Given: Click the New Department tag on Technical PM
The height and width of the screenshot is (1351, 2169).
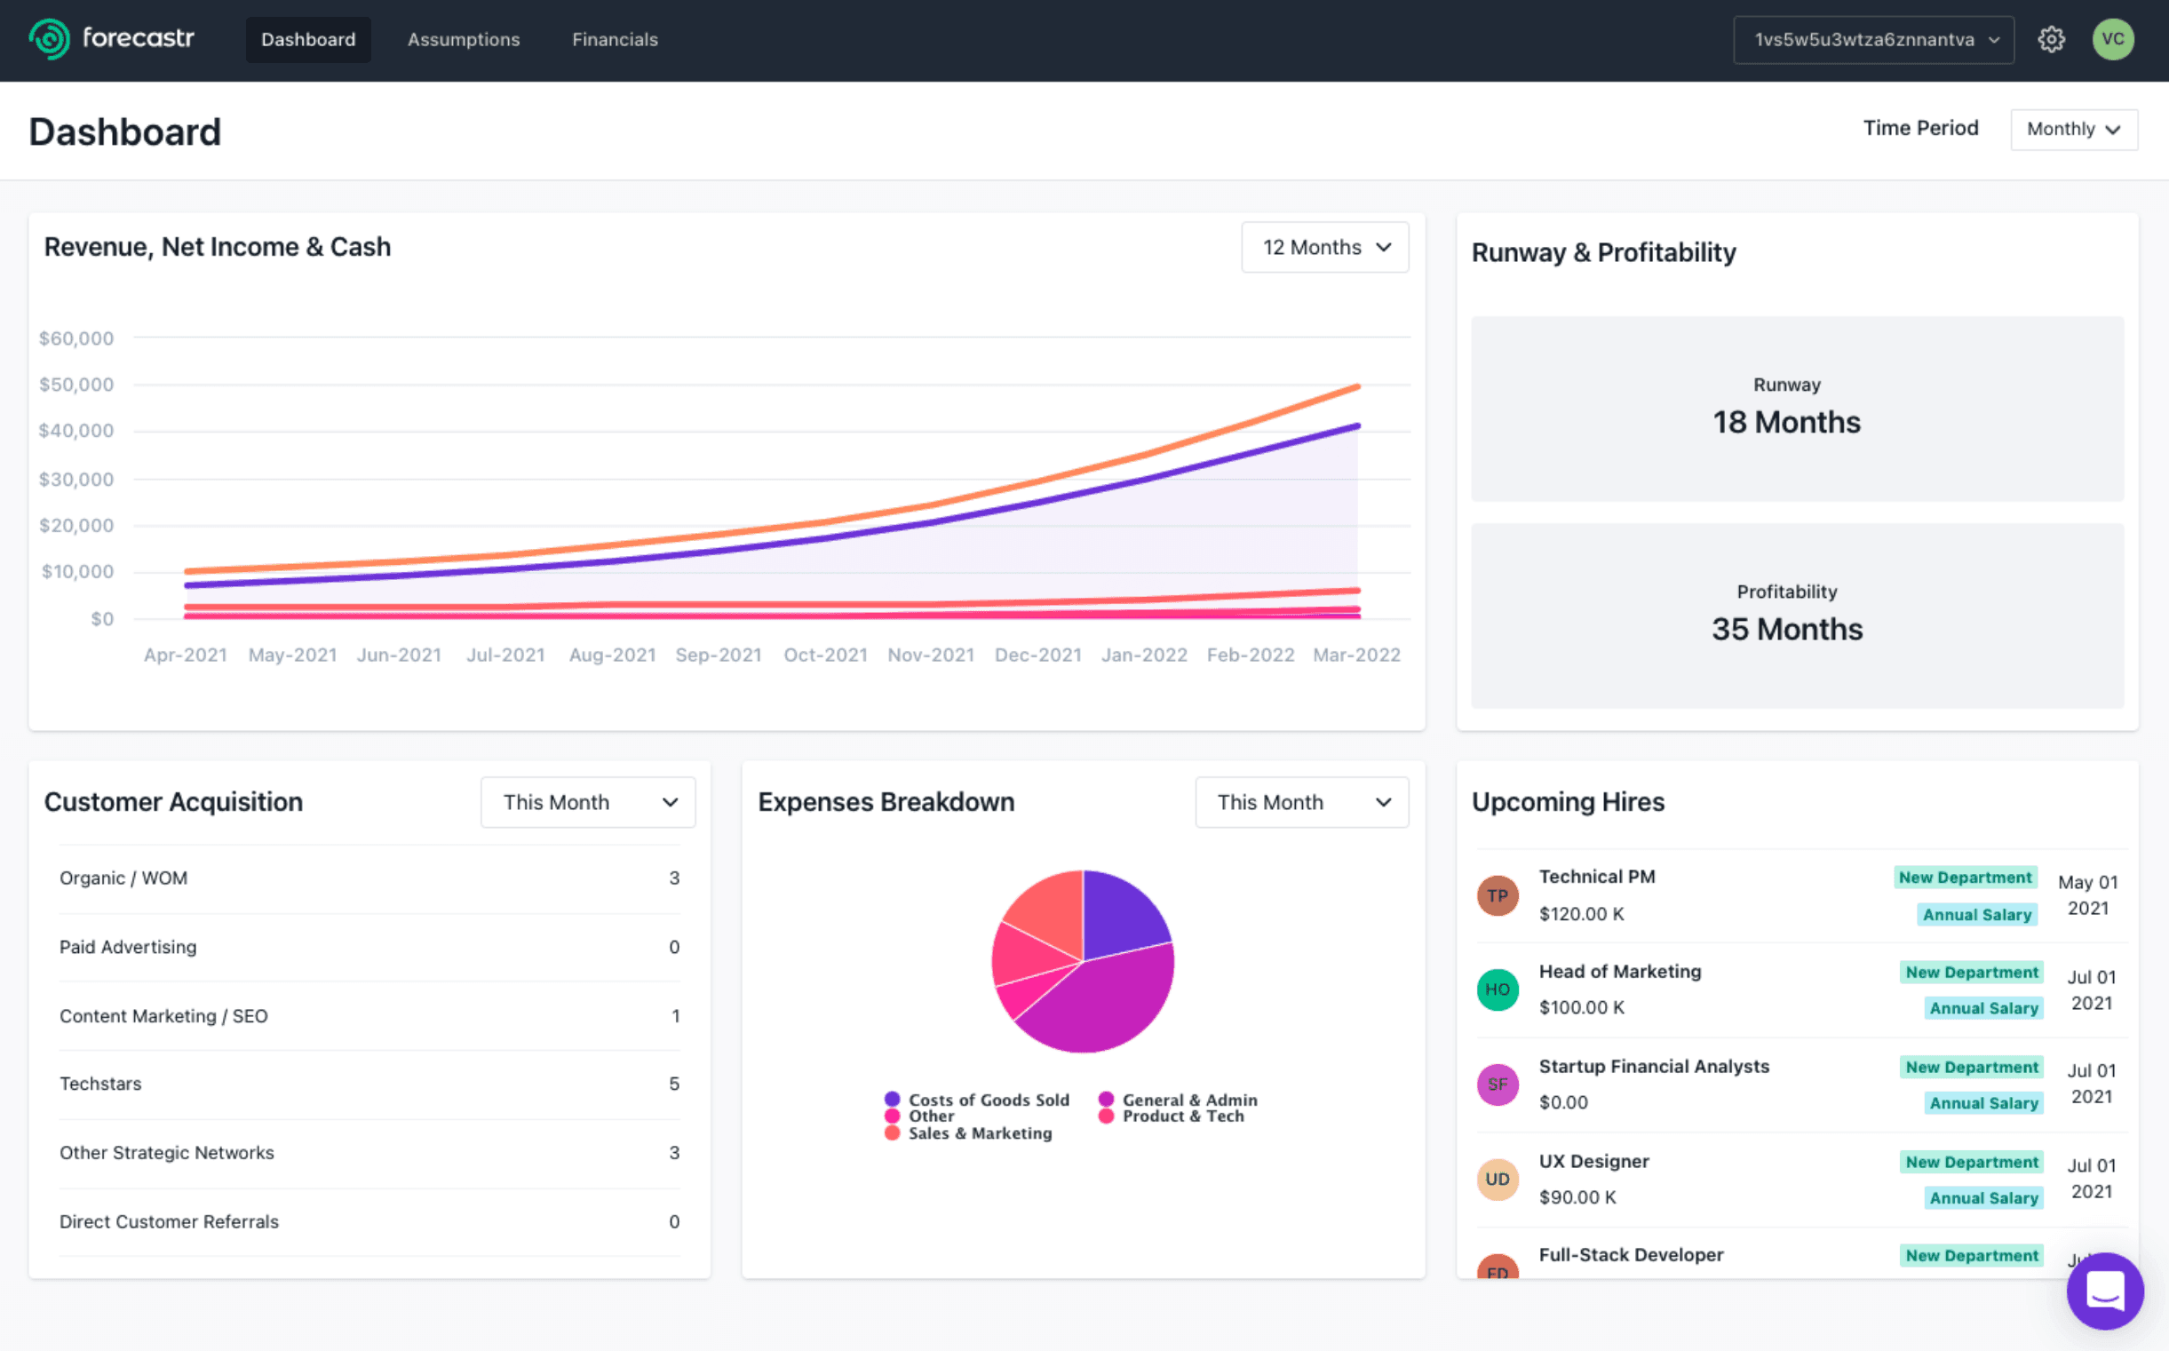Looking at the screenshot, I should click(x=1965, y=878).
